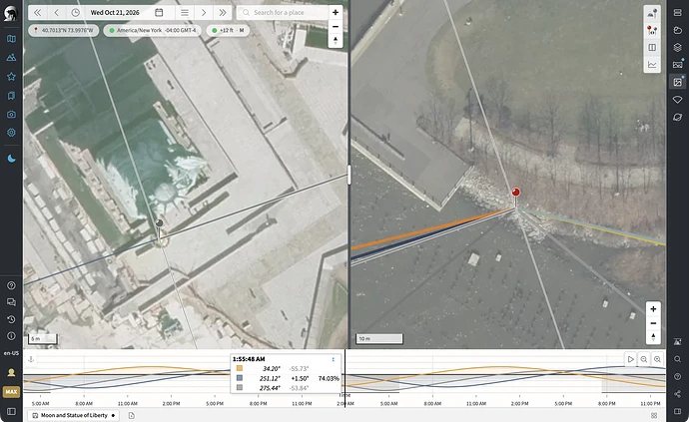This screenshot has height=422, width=689.
Task: Click the MAX subscription badge
Action: 11,392
